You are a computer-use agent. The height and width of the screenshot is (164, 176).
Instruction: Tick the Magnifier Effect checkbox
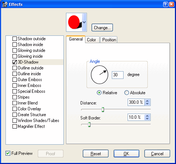tap(15, 126)
